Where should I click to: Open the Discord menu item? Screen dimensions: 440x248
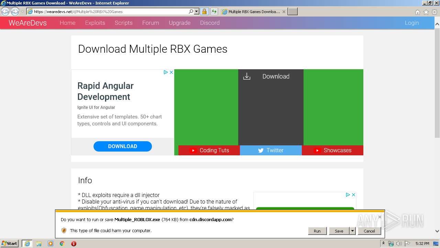coord(210,23)
